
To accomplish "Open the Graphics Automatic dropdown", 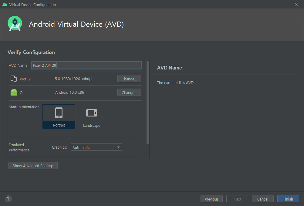I will pos(96,147).
